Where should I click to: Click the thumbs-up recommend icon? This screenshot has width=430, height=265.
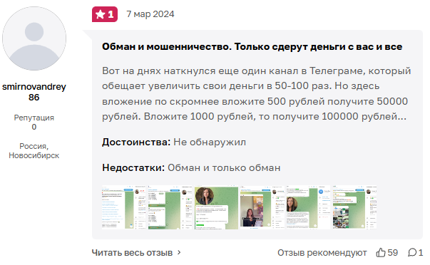click(381, 252)
